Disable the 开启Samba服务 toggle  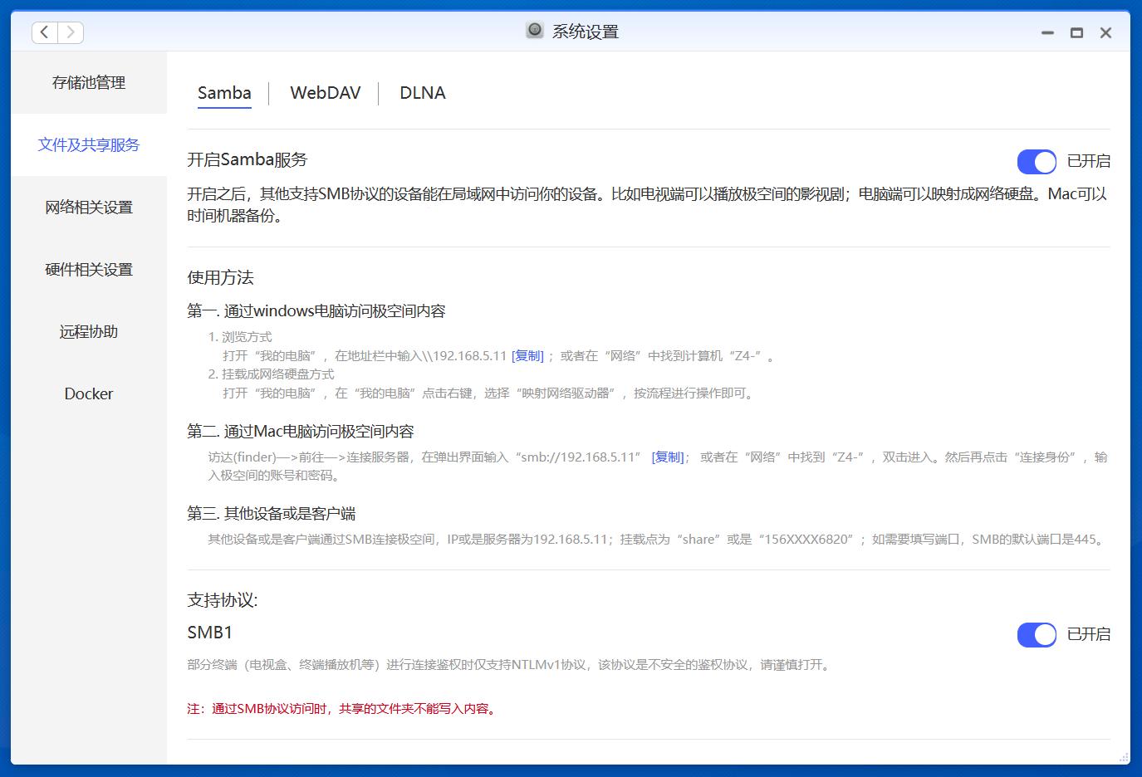click(1036, 161)
